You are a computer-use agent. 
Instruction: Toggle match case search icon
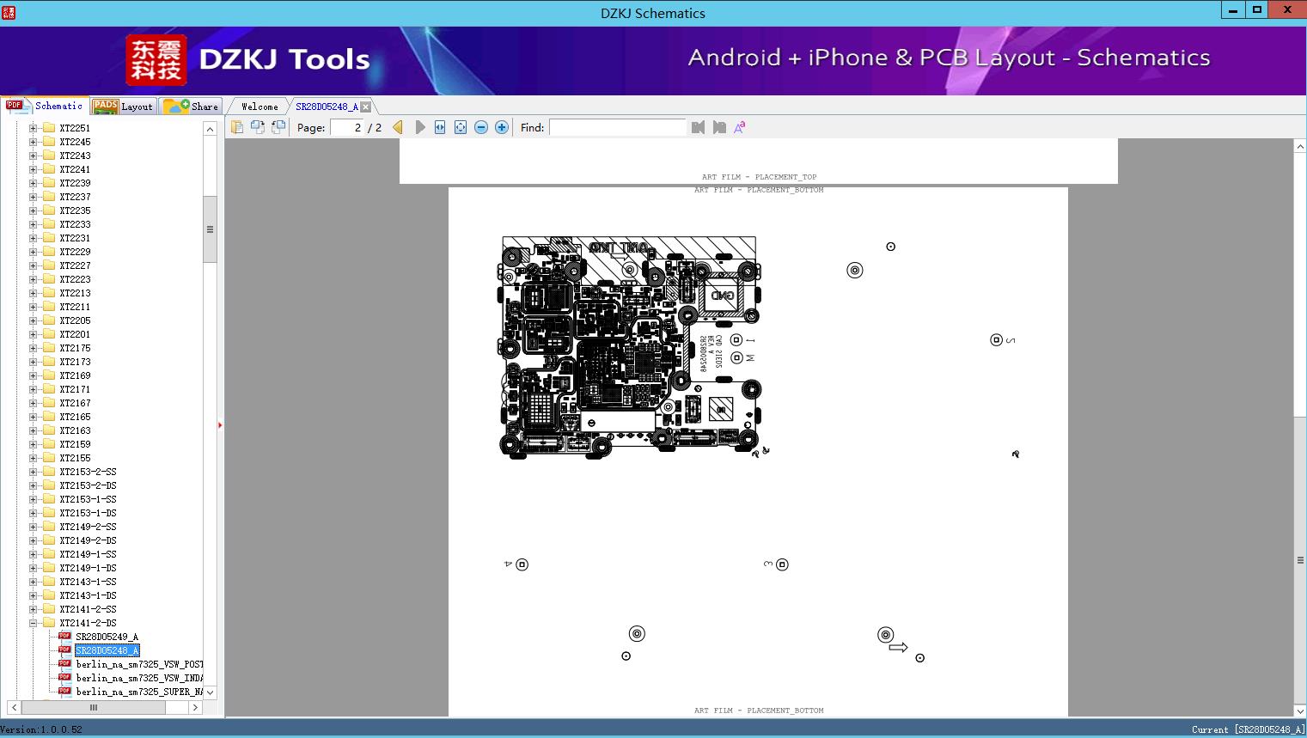[x=740, y=127]
